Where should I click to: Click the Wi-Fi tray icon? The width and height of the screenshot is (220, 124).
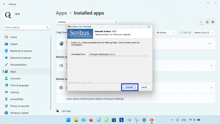190,120
